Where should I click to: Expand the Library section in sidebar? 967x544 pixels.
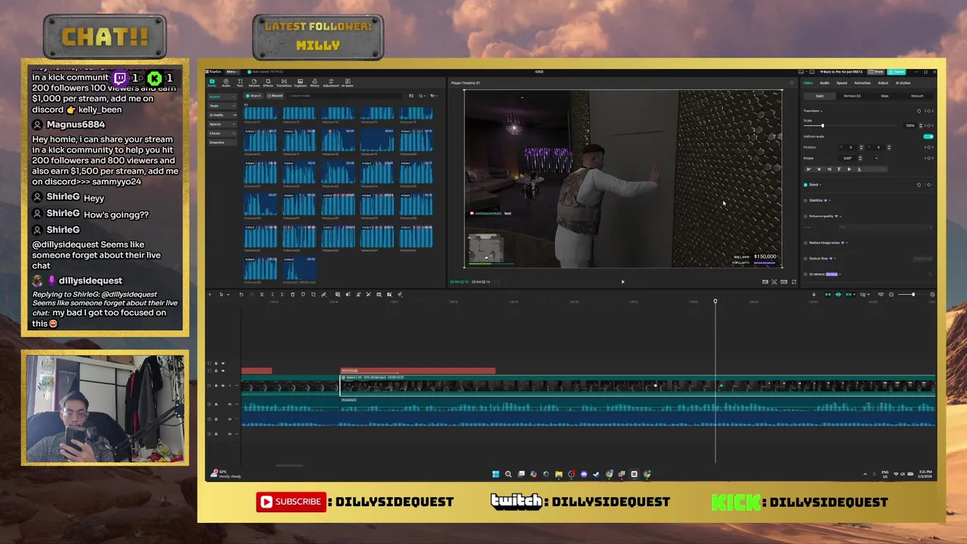click(x=222, y=133)
